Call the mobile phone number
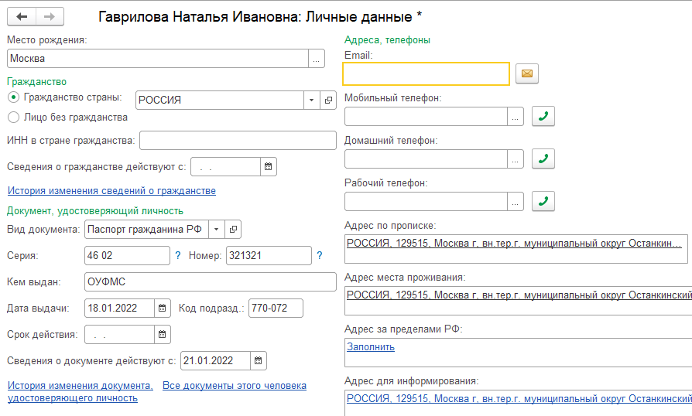The height and width of the screenshot is (416, 692). coord(543,116)
